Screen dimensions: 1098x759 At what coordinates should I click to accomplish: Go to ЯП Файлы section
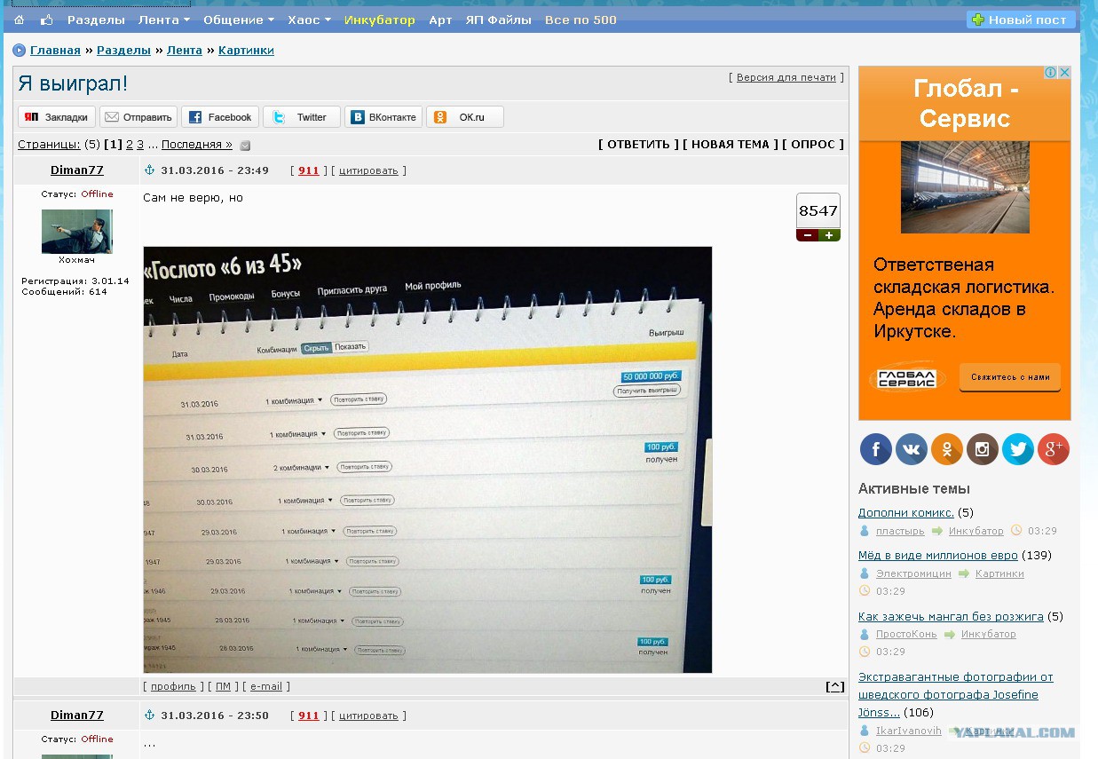(x=498, y=20)
